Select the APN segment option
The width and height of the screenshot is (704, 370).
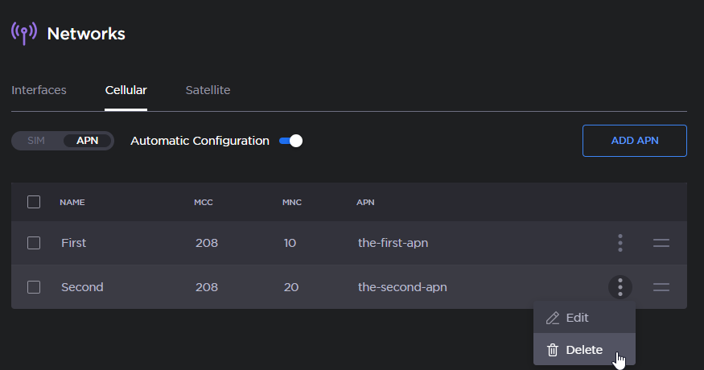88,141
